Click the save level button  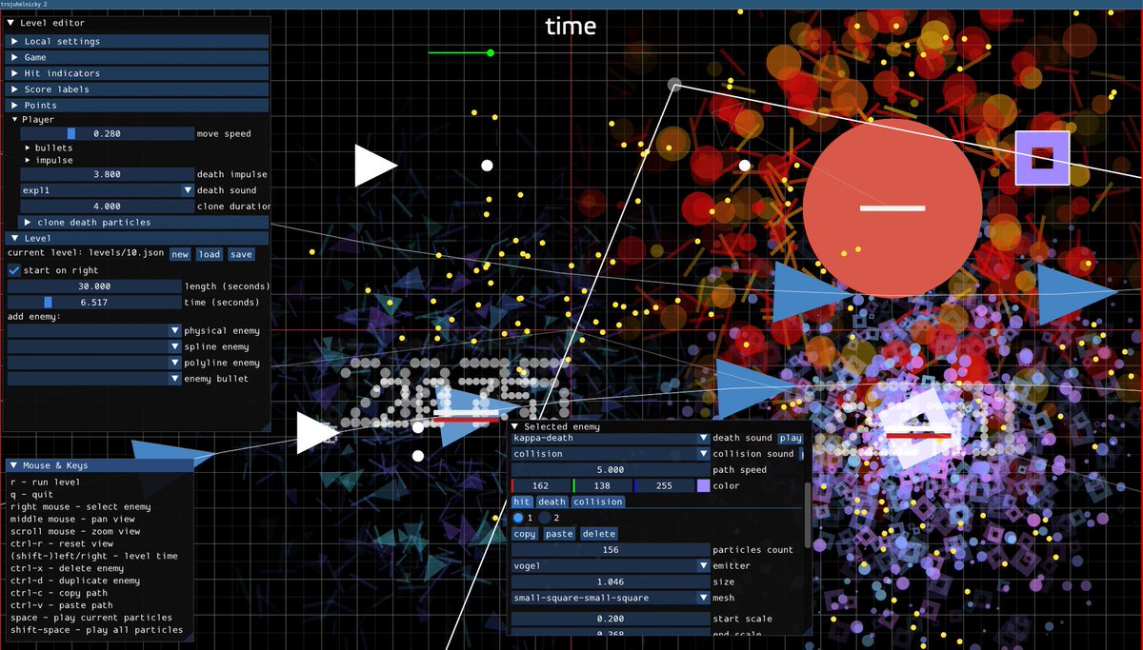[x=241, y=254]
